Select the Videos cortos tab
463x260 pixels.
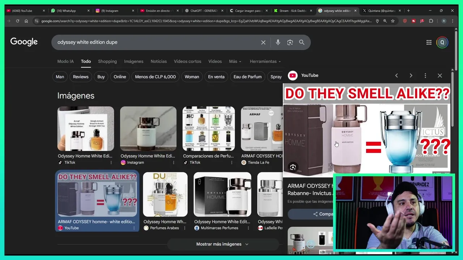tap(187, 61)
